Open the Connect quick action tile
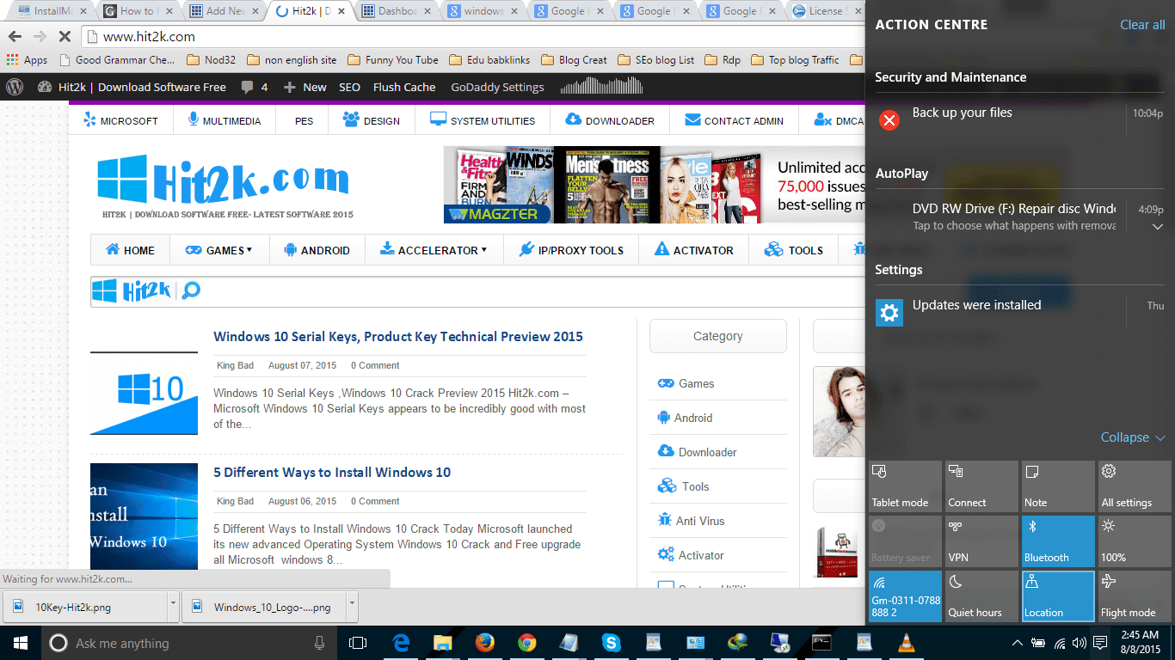Image resolution: width=1175 pixels, height=660 pixels. 981,486
